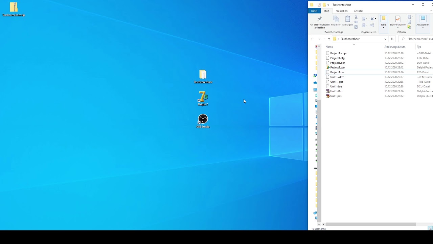The height and width of the screenshot is (244, 433).
Task: Click the Properties icon in the title bar quick access
Action: pyautogui.click(x=319, y=5)
